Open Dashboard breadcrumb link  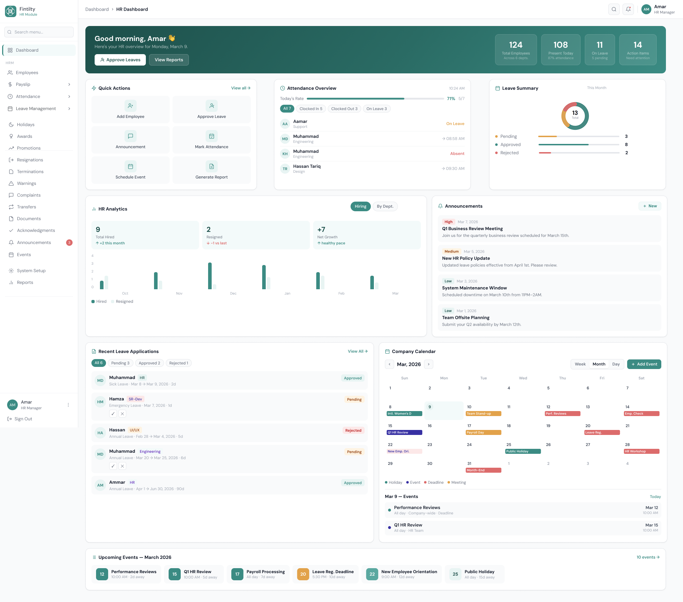pyautogui.click(x=97, y=9)
